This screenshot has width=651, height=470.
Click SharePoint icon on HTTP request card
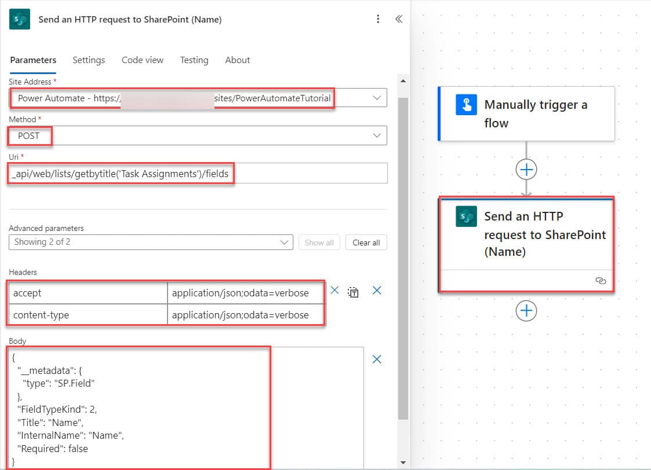[x=466, y=216]
